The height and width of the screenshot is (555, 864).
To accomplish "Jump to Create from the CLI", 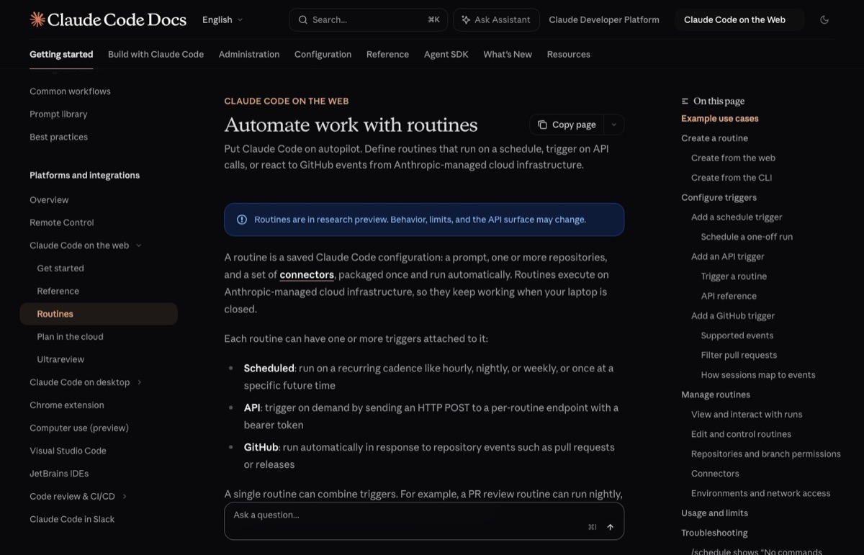I will pyautogui.click(x=732, y=178).
